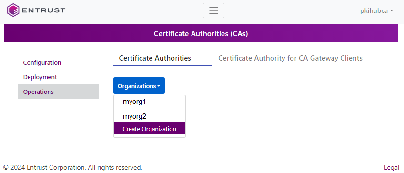Select the Operations sidebar item

pyautogui.click(x=59, y=92)
